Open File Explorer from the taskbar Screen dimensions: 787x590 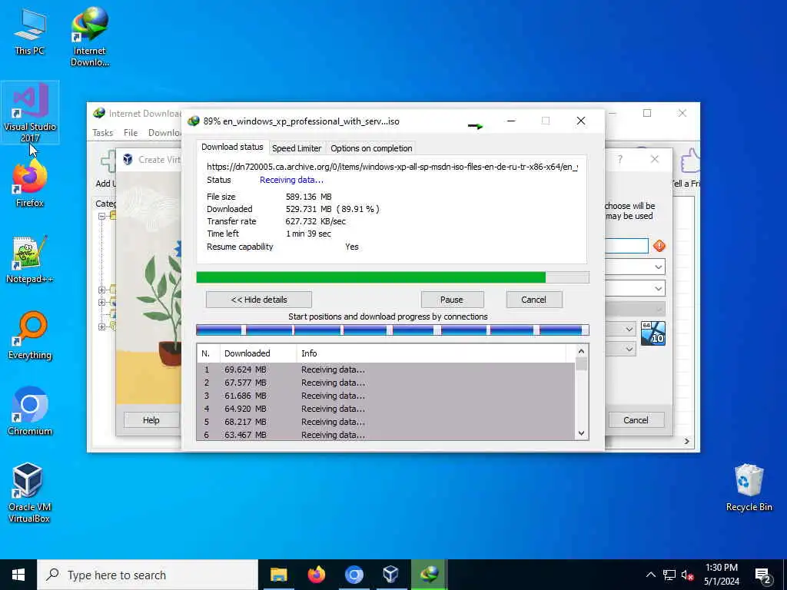coord(278,575)
